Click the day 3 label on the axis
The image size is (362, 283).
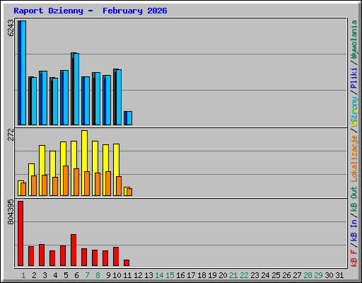[x=45, y=275]
